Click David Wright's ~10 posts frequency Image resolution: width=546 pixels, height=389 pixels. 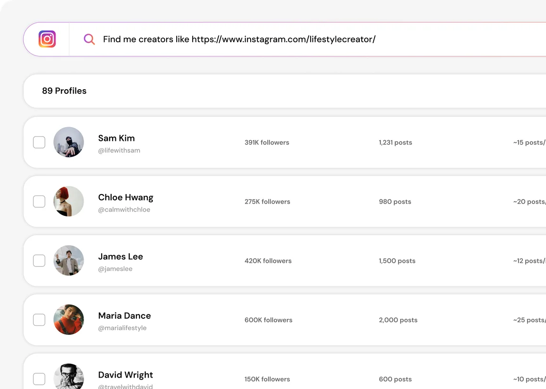pyautogui.click(x=529, y=379)
